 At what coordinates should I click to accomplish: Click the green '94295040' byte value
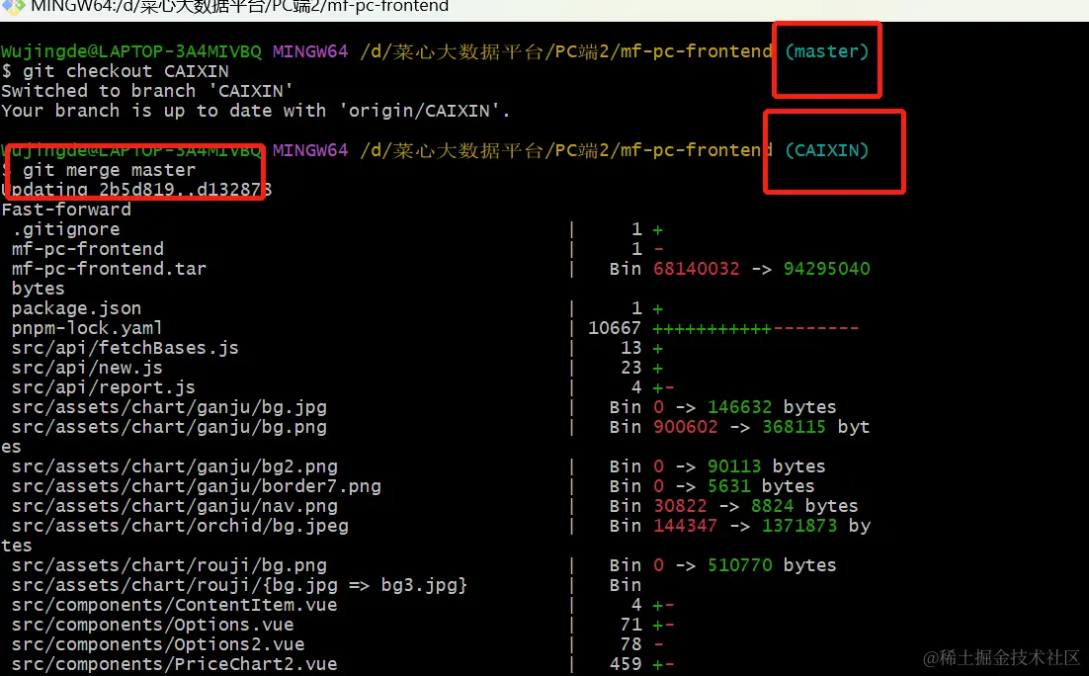(x=826, y=269)
